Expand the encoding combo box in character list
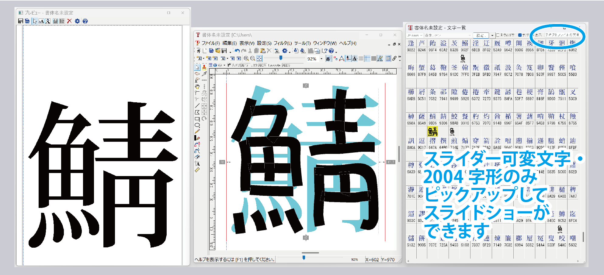The image size is (604, 275). pos(421,36)
